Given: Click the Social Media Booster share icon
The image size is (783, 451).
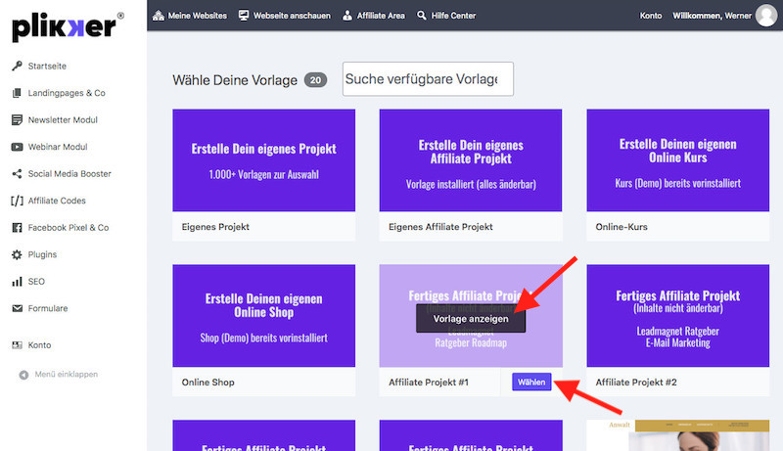Looking at the screenshot, I should pyautogui.click(x=17, y=174).
